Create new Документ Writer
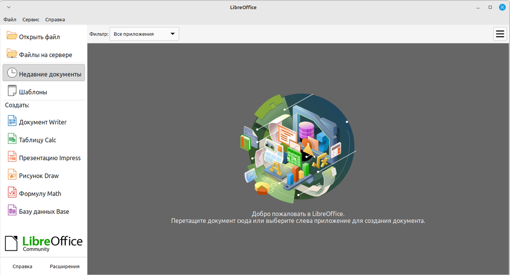This screenshot has width=510, height=275. click(44, 122)
